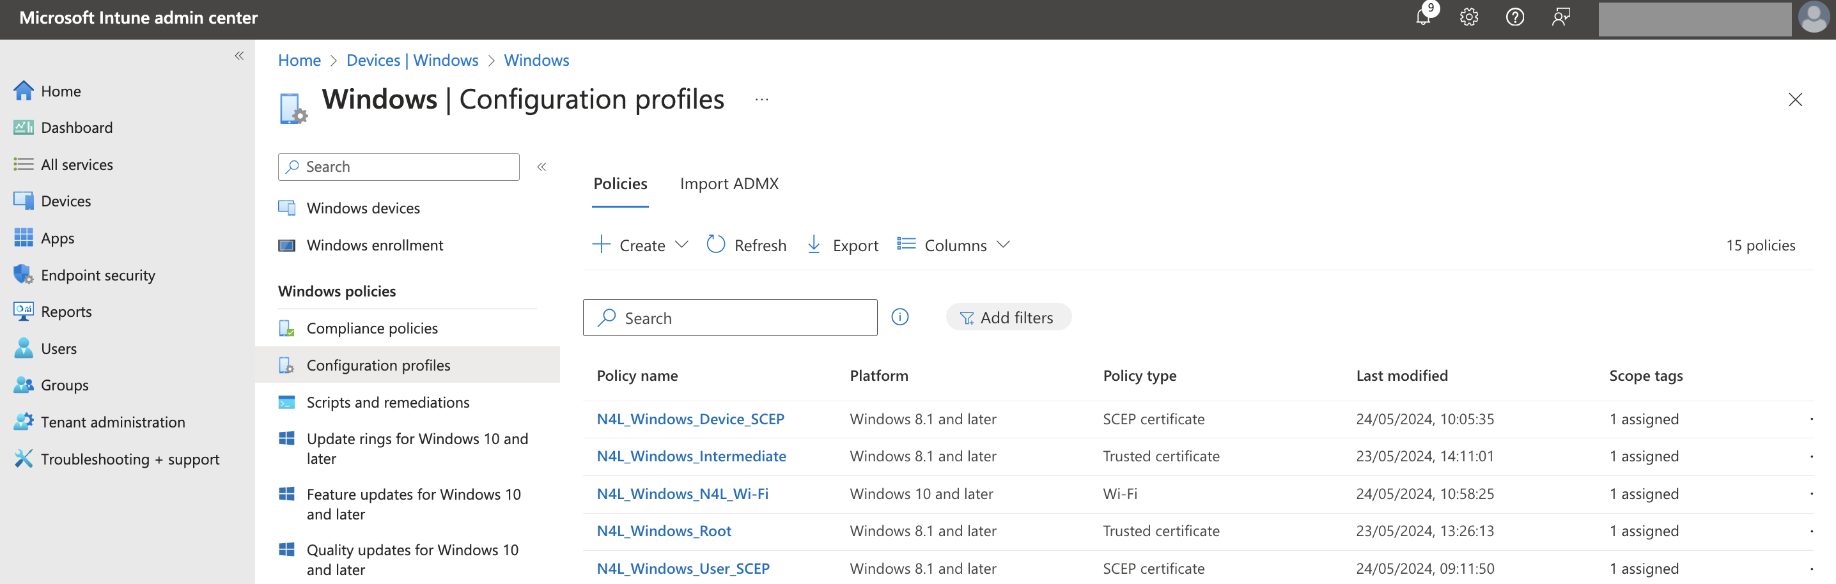This screenshot has height=584, width=1836.
Task: Collapse the left navigation pane
Action: point(240,56)
